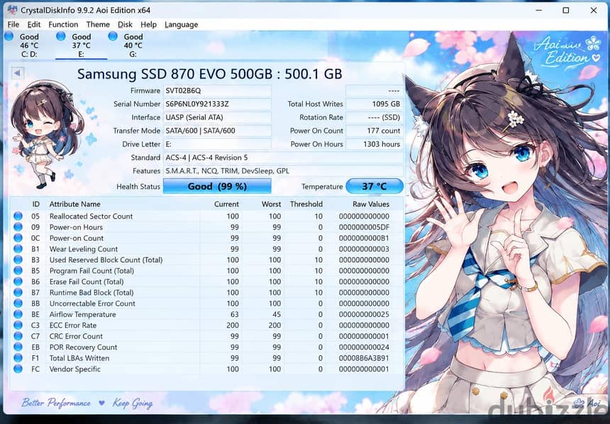Open the File menu
This screenshot has width=610, height=424.
(13, 25)
